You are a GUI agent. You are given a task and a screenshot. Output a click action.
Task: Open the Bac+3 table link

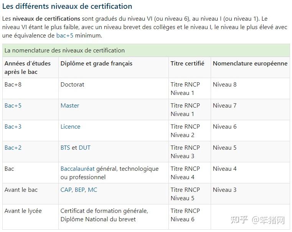click(13, 127)
